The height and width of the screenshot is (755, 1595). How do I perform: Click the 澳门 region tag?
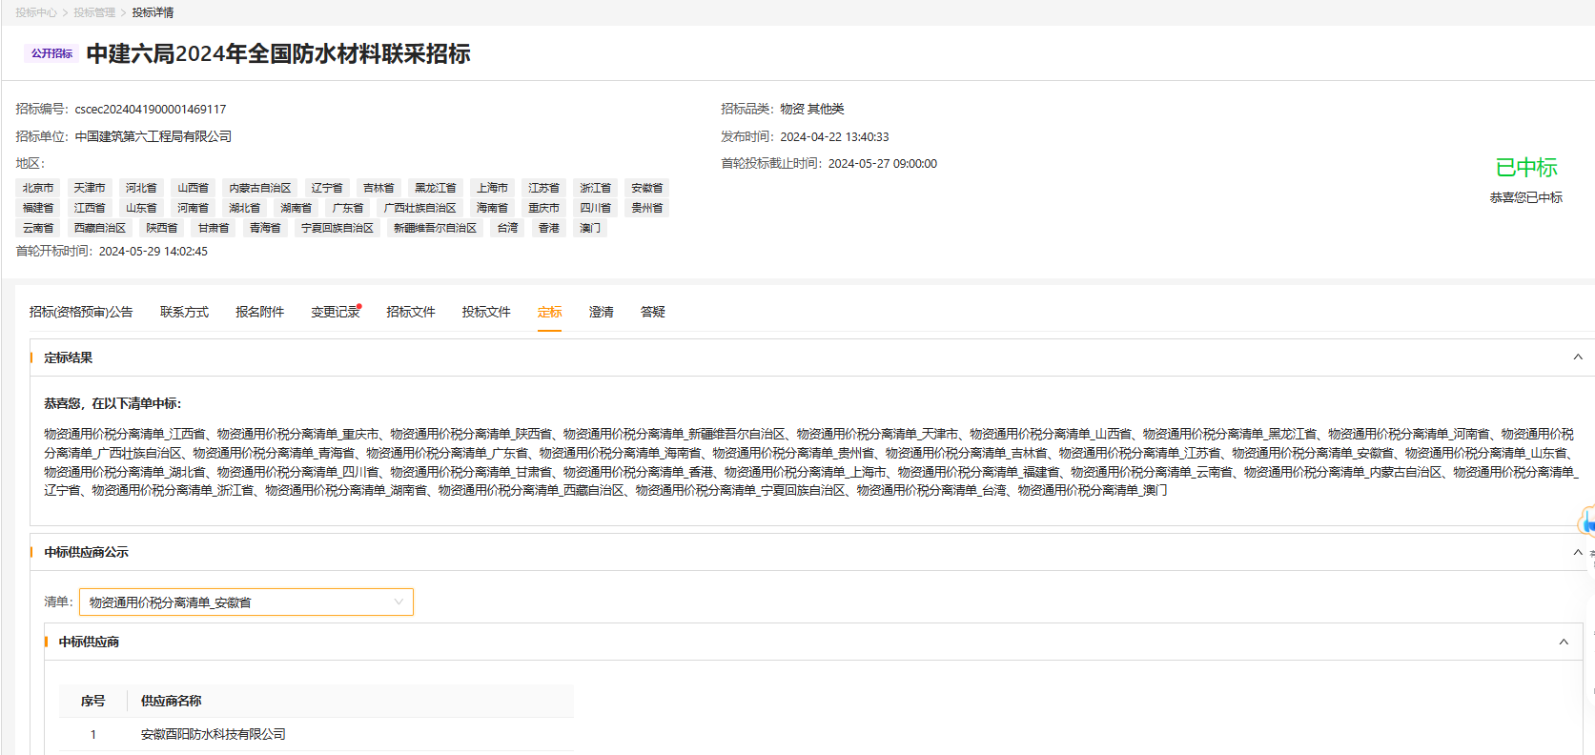pyautogui.click(x=591, y=228)
